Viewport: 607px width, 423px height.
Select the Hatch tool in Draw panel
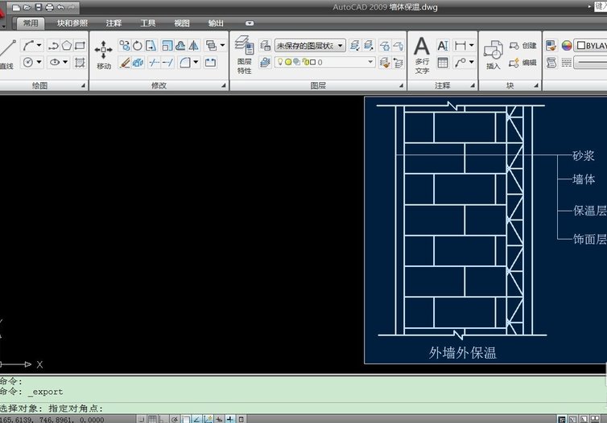click(x=80, y=62)
